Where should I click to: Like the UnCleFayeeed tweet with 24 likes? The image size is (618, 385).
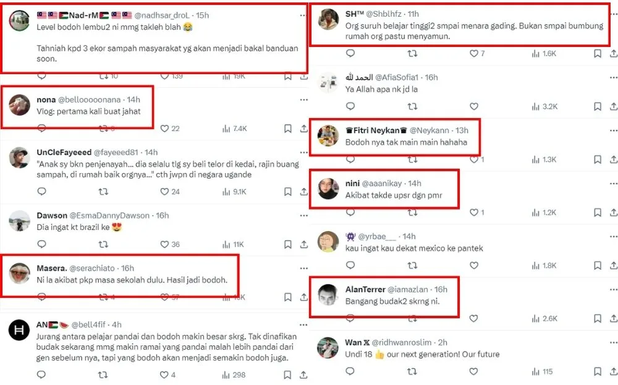(x=164, y=192)
